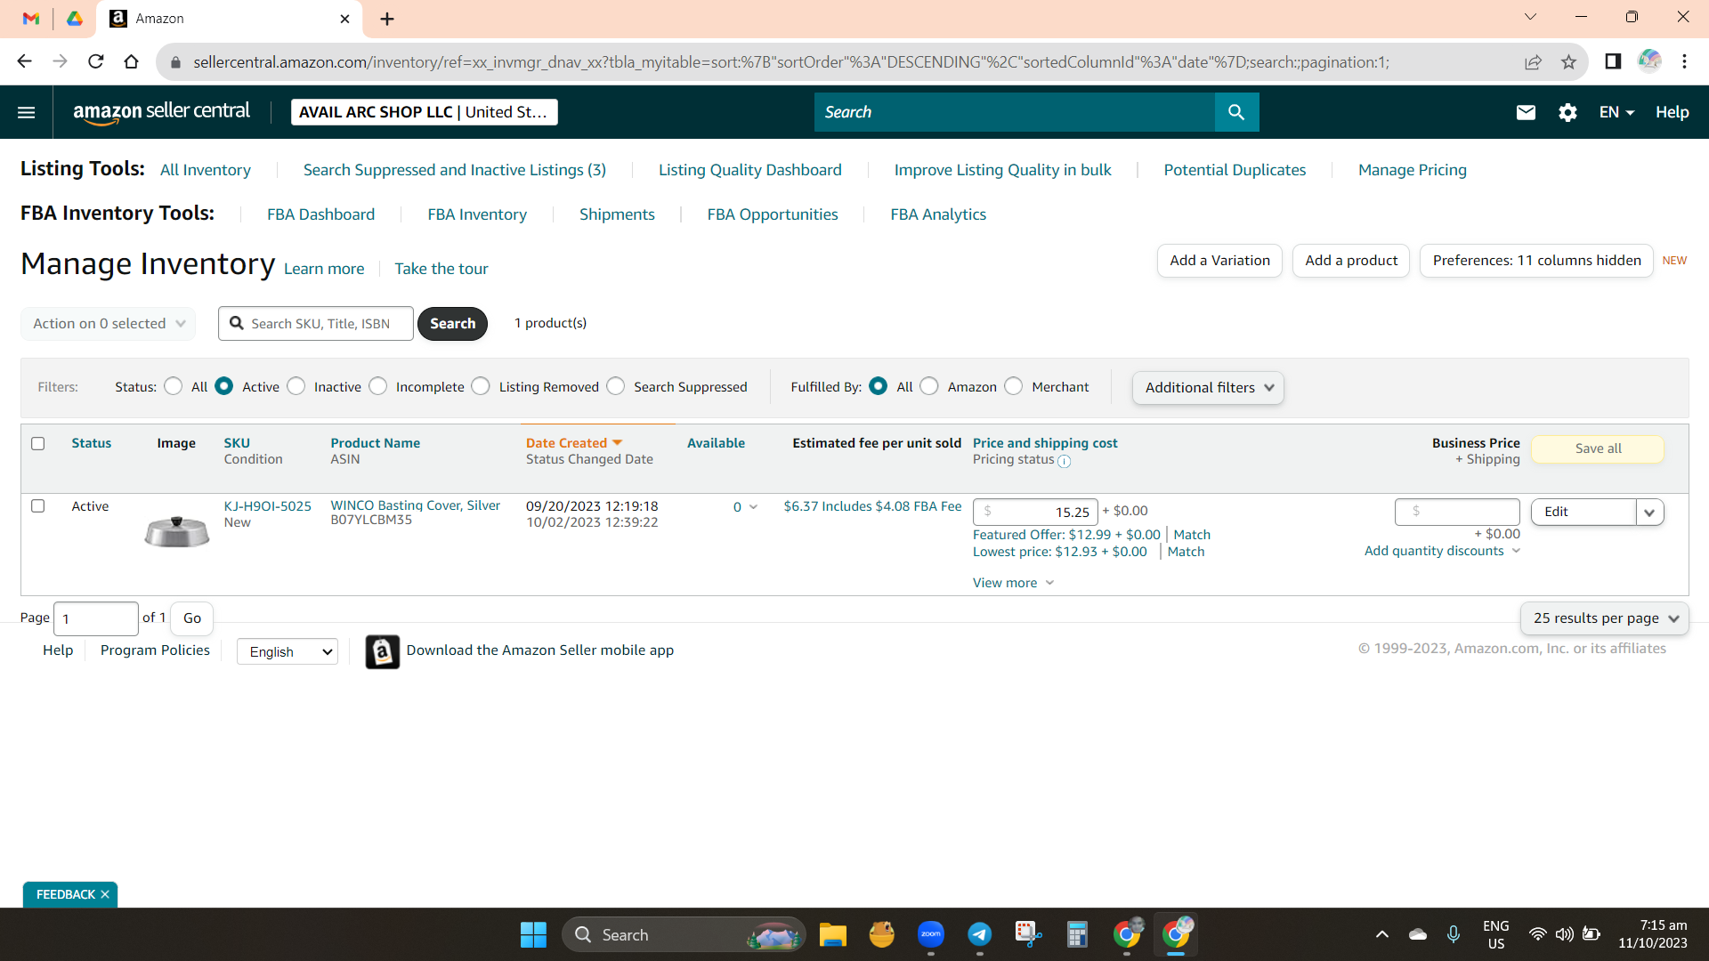Click the Business Price input field
Viewport: 1709px width, 961px height.
tap(1457, 512)
